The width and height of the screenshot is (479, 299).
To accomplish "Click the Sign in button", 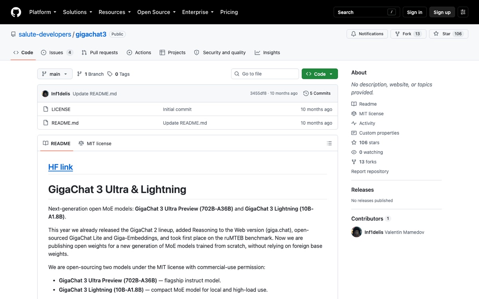I will pyautogui.click(x=414, y=12).
